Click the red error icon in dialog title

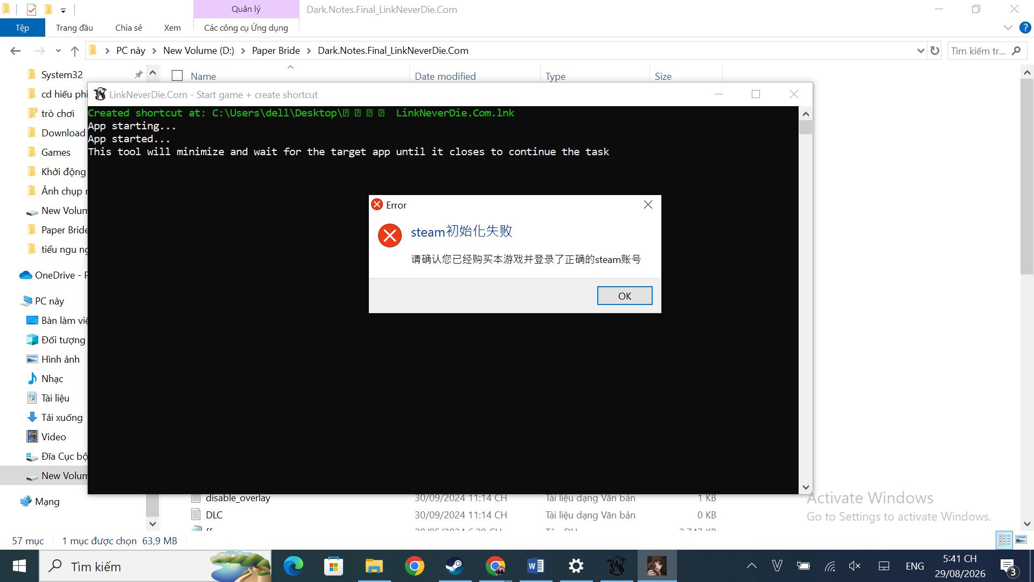[x=377, y=205]
